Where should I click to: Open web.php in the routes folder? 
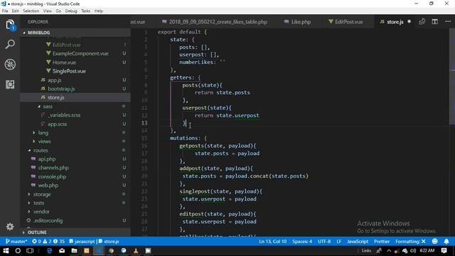48,185
